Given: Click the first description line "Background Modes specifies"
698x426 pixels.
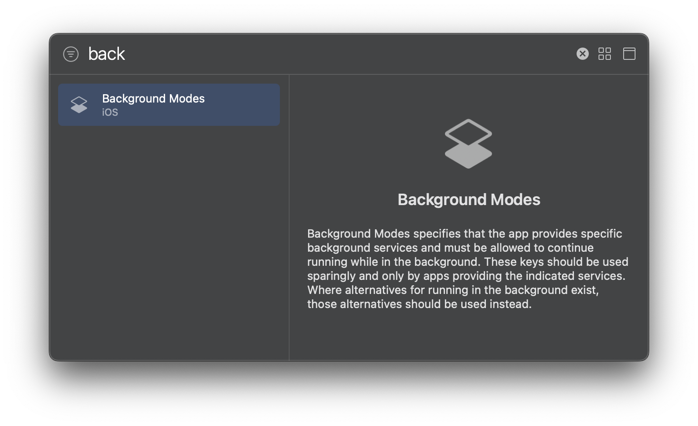Looking at the screenshot, I should pos(464,234).
